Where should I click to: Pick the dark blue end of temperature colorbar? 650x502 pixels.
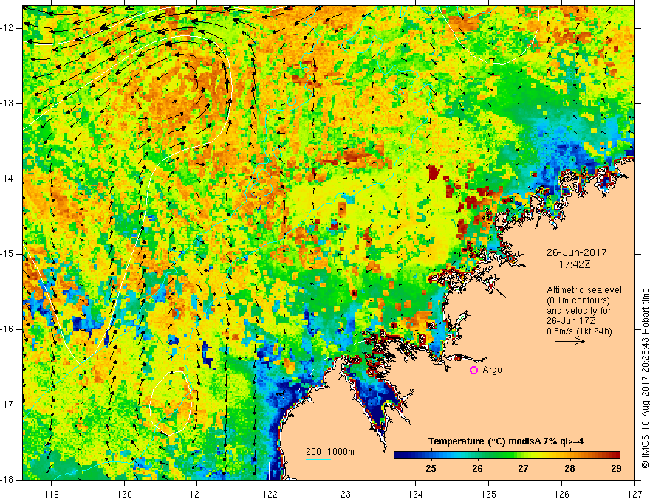click(399, 455)
